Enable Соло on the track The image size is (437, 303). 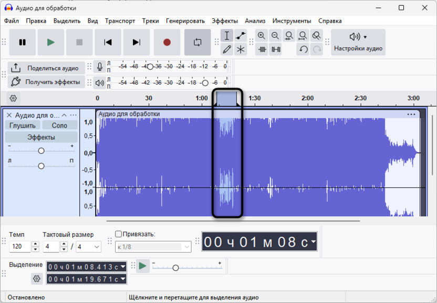click(59, 125)
